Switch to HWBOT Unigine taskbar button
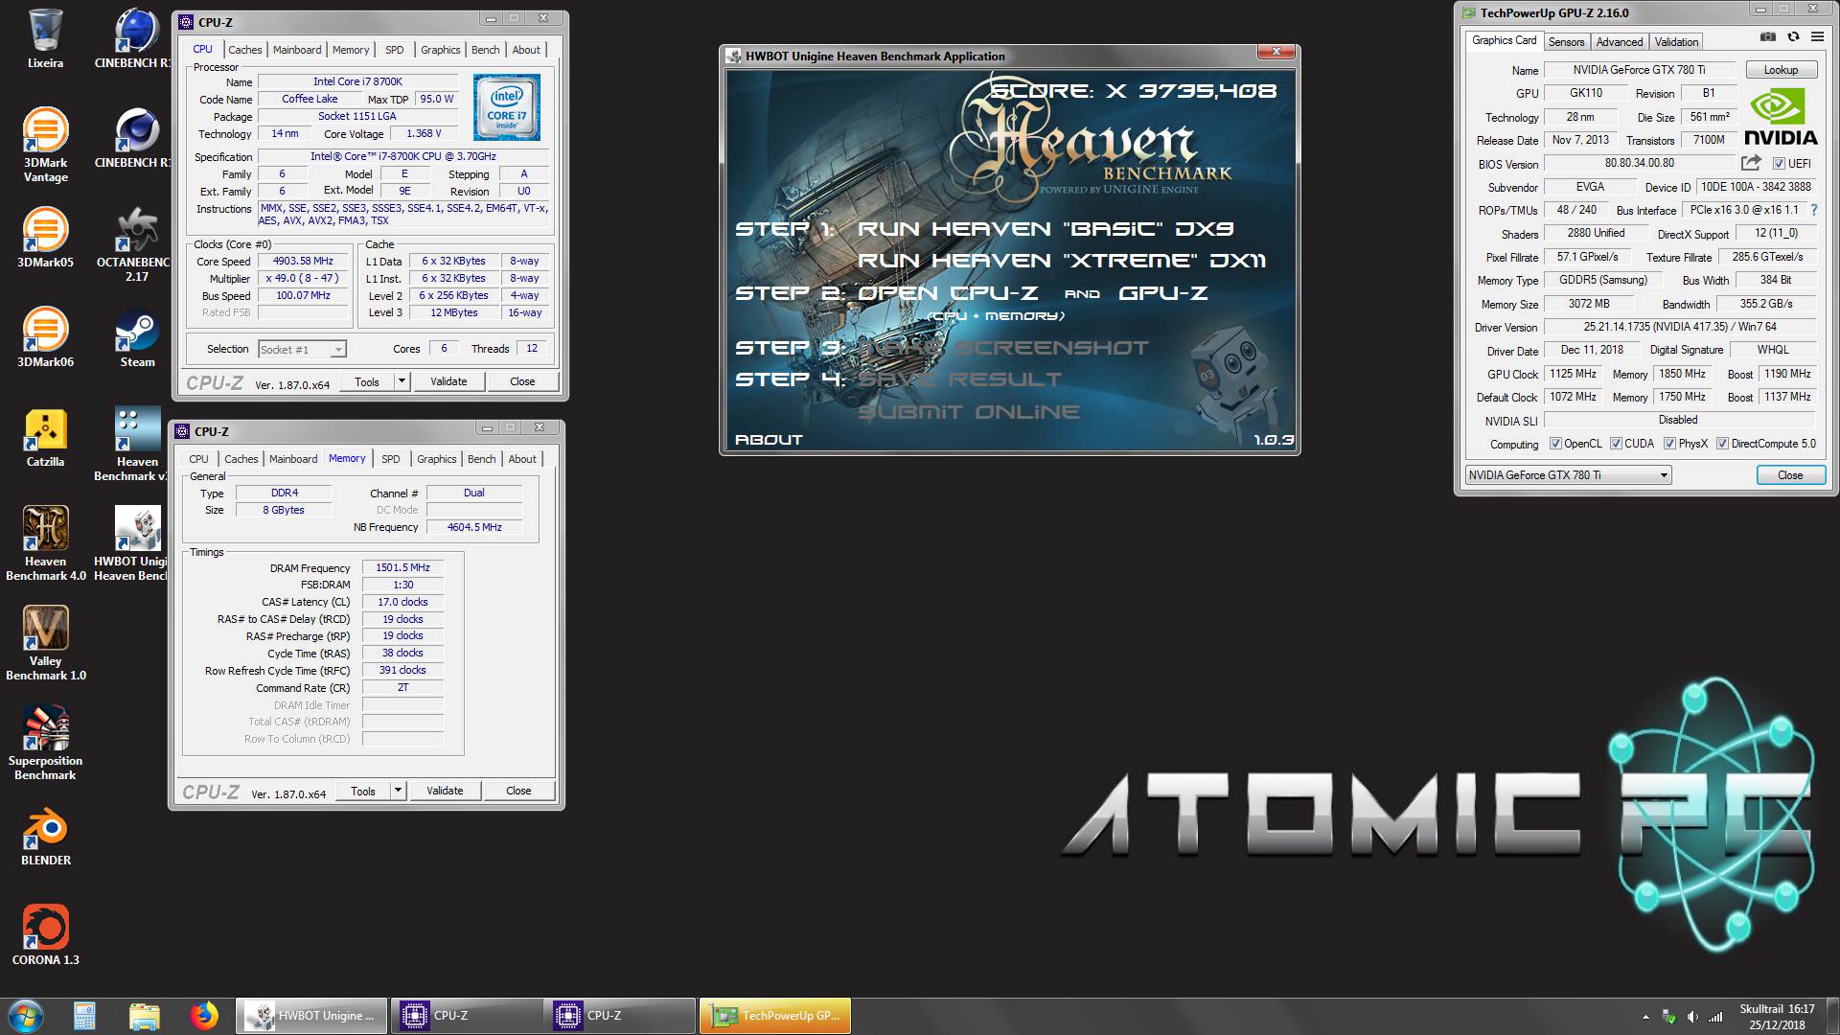This screenshot has height=1035, width=1840. [x=311, y=1016]
